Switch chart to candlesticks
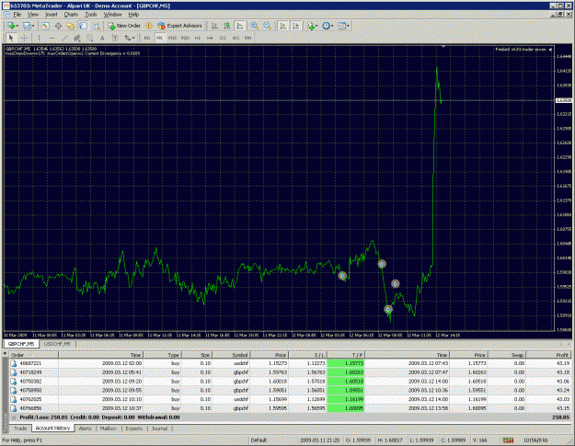Image resolution: width=575 pixels, height=446 pixels. pos(227,26)
